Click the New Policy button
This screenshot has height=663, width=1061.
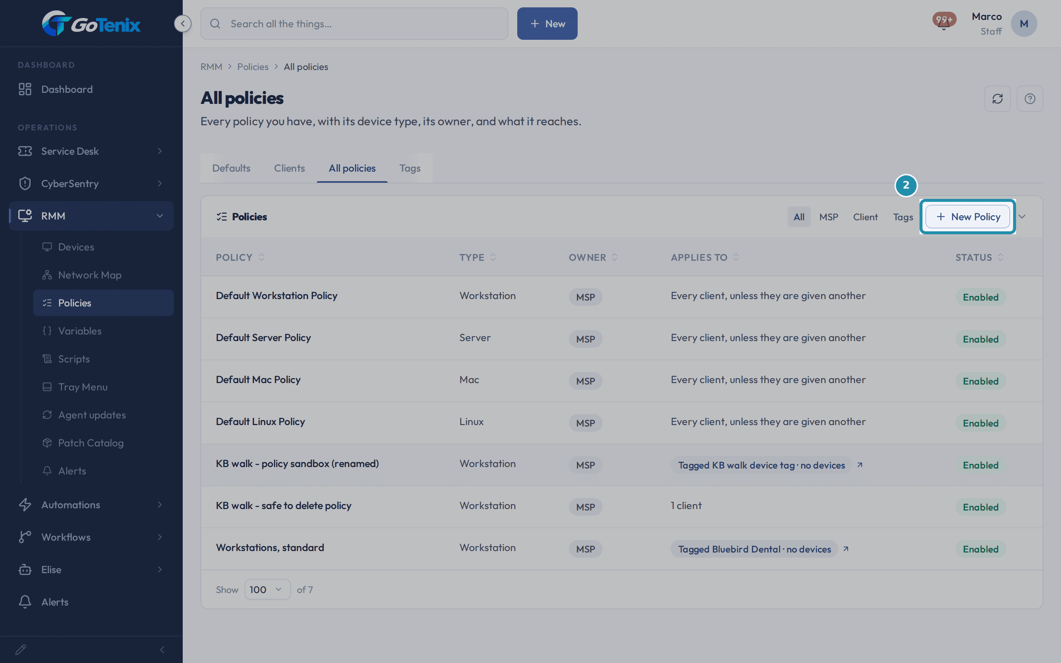(968, 217)
